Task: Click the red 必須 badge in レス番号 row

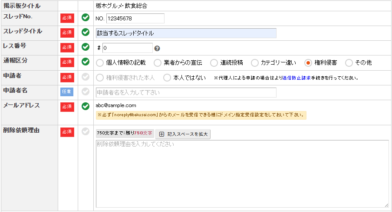Action: click(67, 47)
